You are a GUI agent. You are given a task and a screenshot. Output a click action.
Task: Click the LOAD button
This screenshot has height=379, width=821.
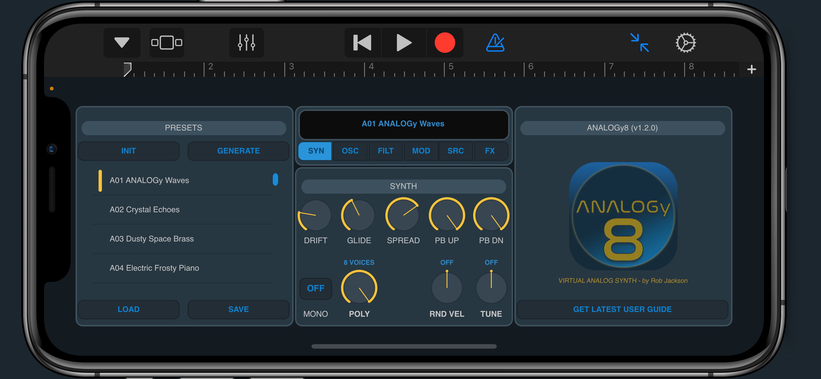point(129,309)
